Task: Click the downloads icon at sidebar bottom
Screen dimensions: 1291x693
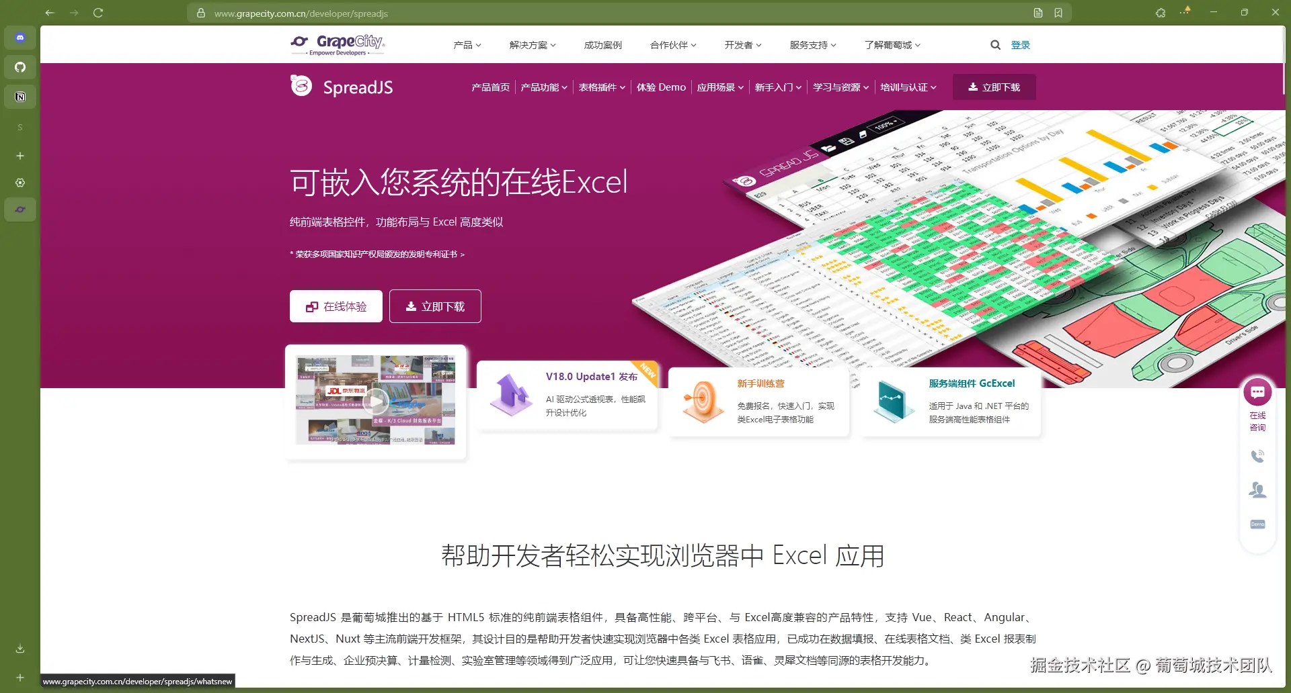Action: click(x=20, y=648)
